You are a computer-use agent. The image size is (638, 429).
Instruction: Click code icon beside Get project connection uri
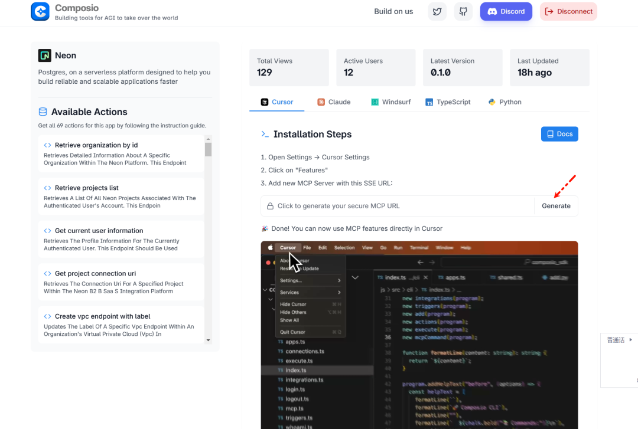[48, 274]
